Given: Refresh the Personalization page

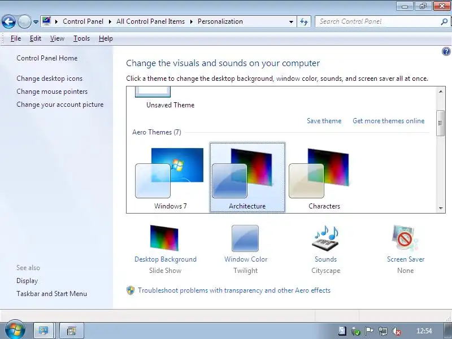Looking at the screenshot, I should coord(304,21).
